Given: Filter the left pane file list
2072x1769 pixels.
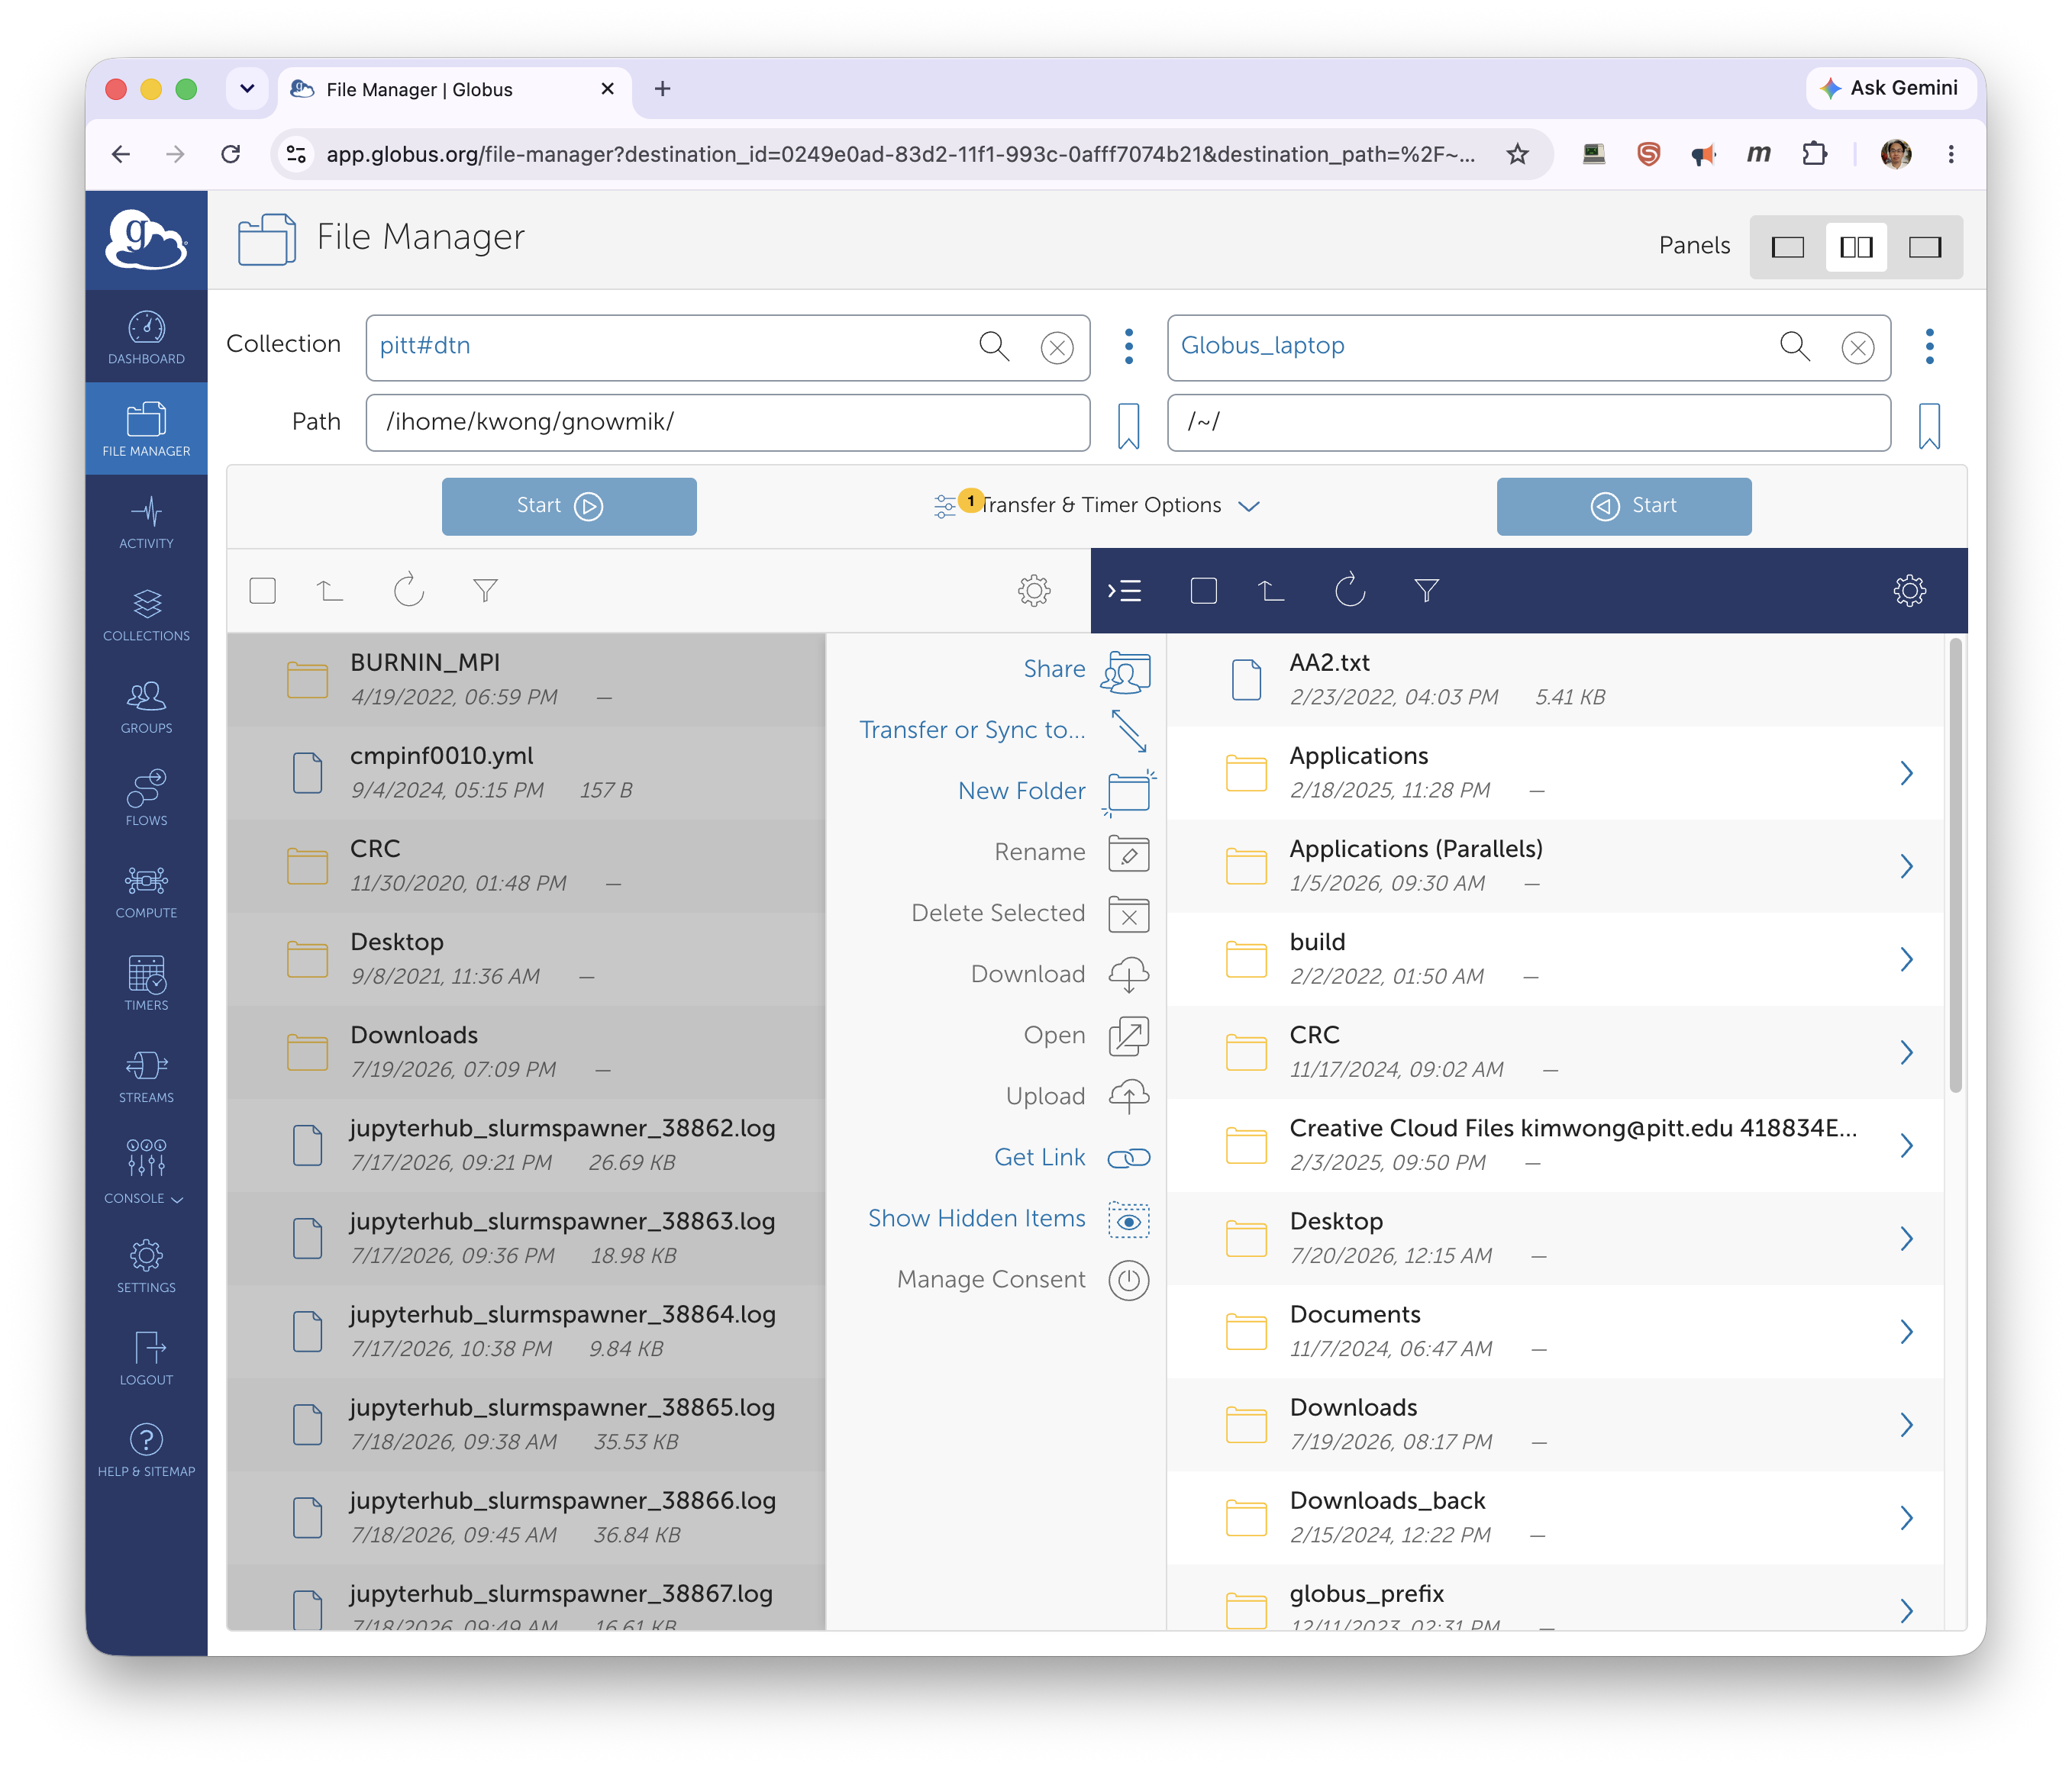Looking at the screenshot, I should (x=485, y=591).
